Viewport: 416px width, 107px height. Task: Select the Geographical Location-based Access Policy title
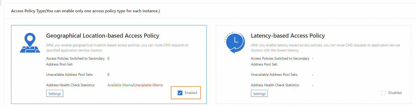point(102,36)
